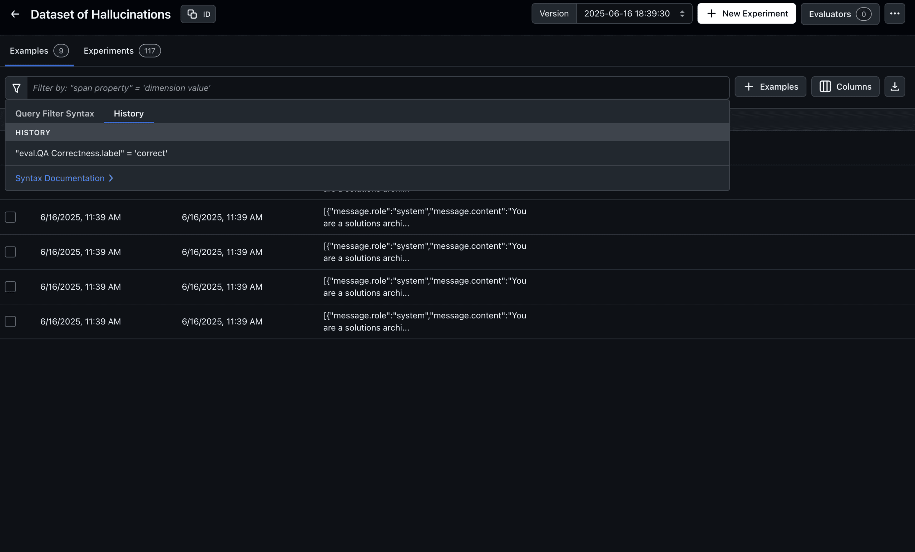Apply the 'eval.QA Correctness.label' history filter
This screenshot has height=552, width=915.
pos(367,153)
